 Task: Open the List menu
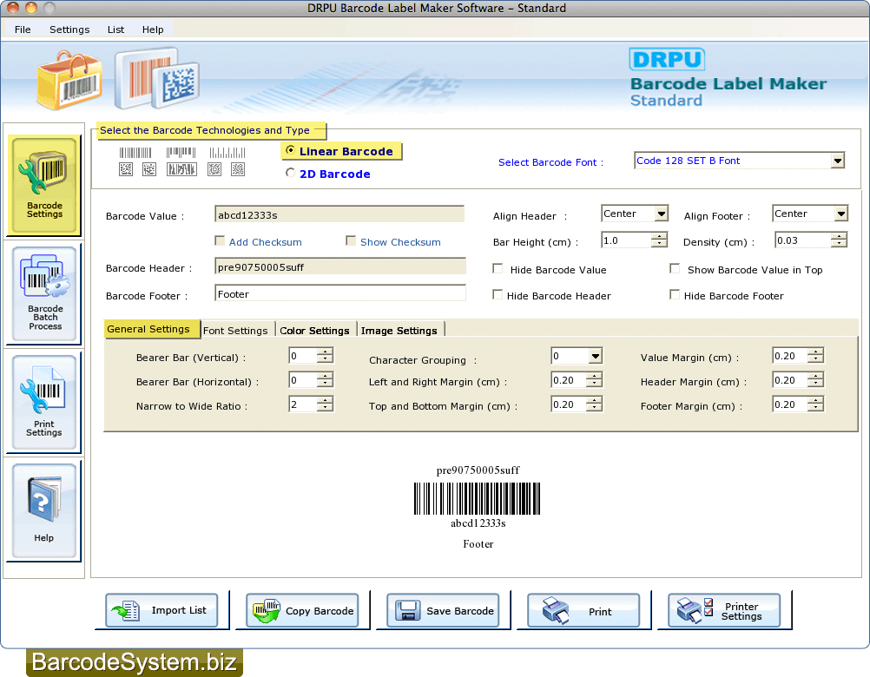tap(115, 30)
